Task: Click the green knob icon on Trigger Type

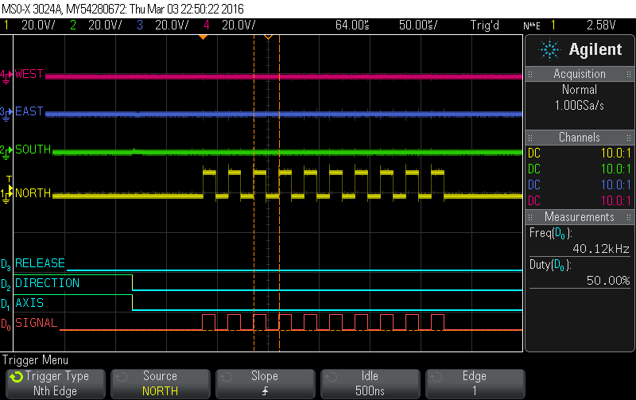Action: point(16,377)
